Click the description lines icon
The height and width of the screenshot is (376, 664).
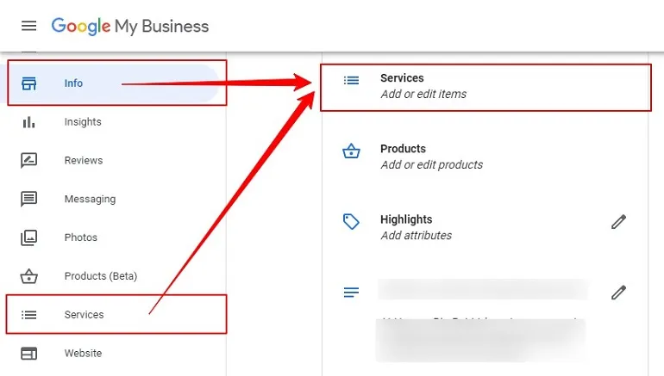coord(351,292)
